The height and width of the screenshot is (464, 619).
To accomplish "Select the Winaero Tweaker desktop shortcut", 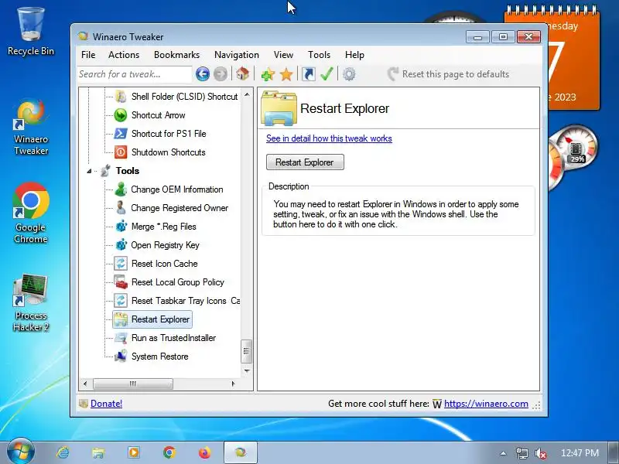I will coord(31,127).
